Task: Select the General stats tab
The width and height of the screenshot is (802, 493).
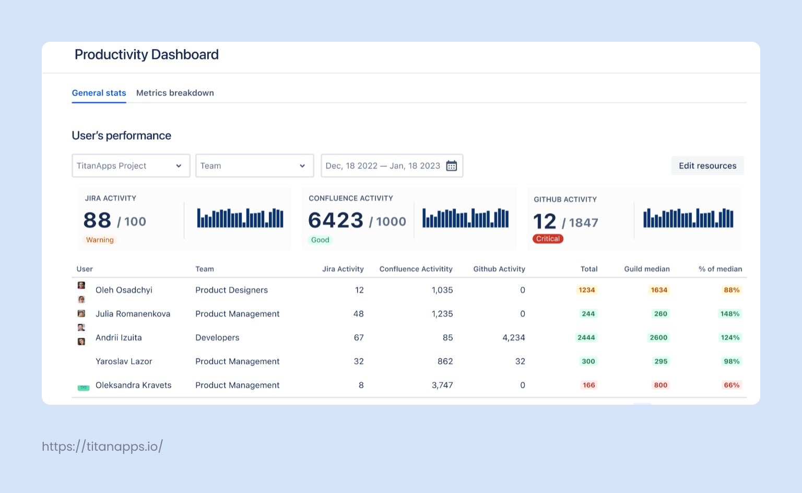Action: (x=99, y=93)
